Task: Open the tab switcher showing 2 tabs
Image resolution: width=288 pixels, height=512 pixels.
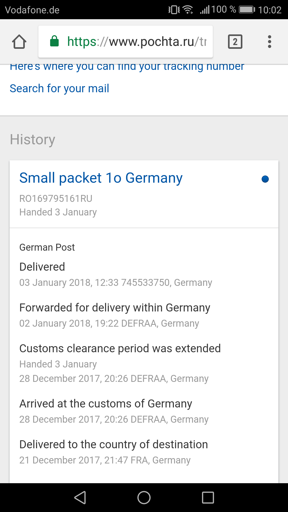Action: pyautogui.click(x=235, y=42)
